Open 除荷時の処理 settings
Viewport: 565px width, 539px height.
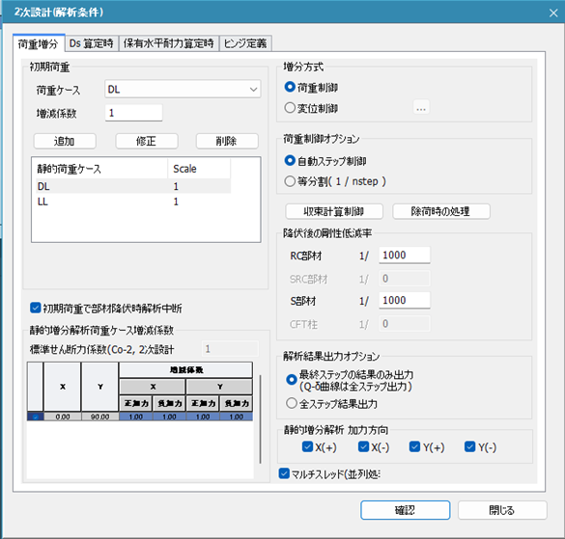[x=441, y=211]
